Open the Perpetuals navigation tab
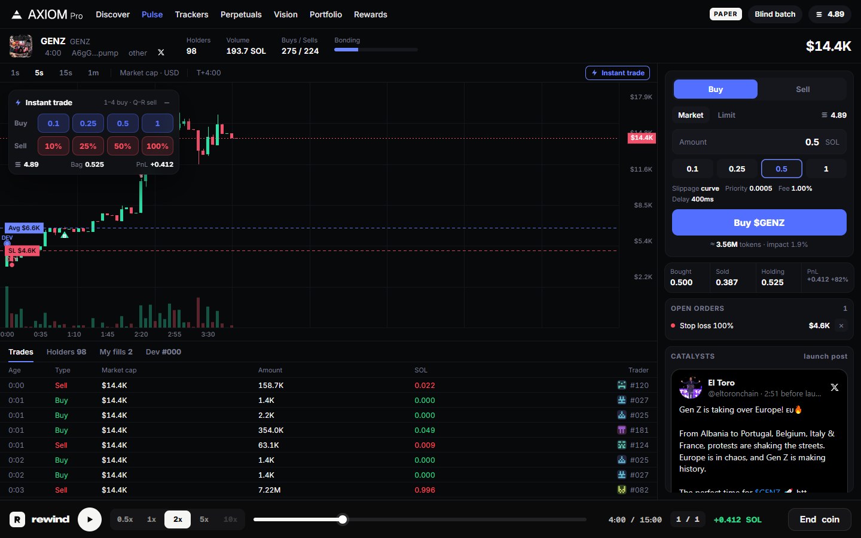 click(x=241, y=14)
